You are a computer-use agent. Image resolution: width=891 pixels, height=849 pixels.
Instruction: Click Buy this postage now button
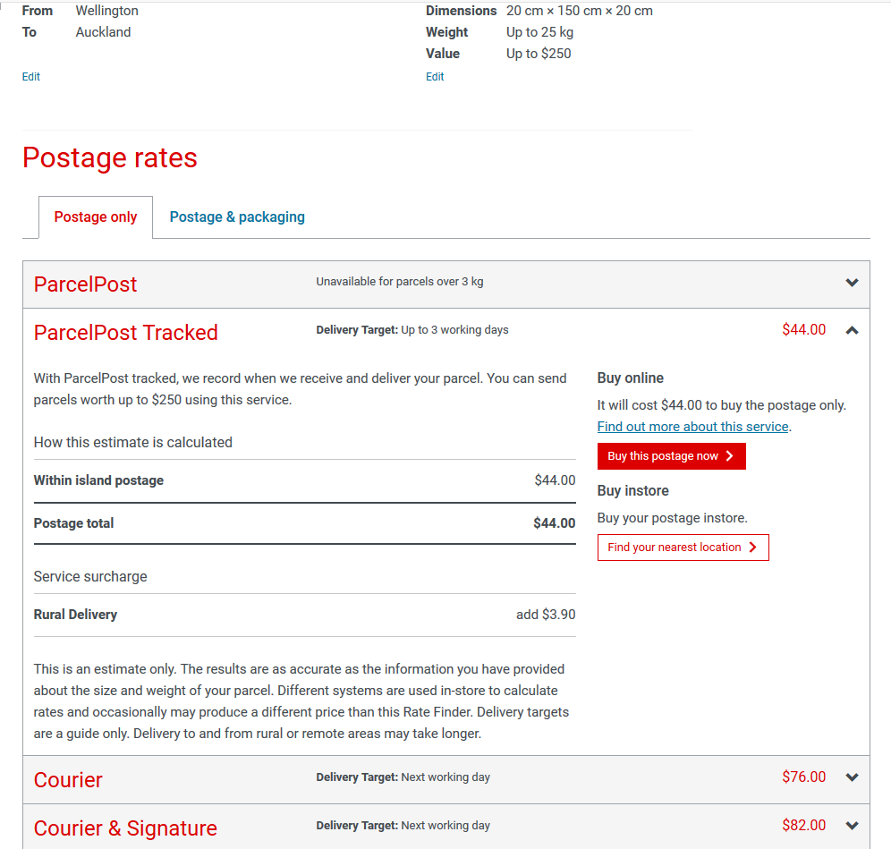tap(671, 456)
